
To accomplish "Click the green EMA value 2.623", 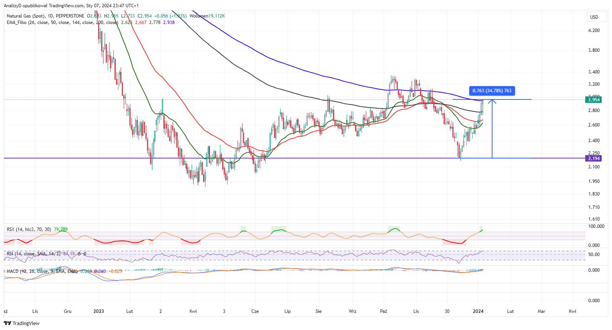I will [x=127, y=22].
